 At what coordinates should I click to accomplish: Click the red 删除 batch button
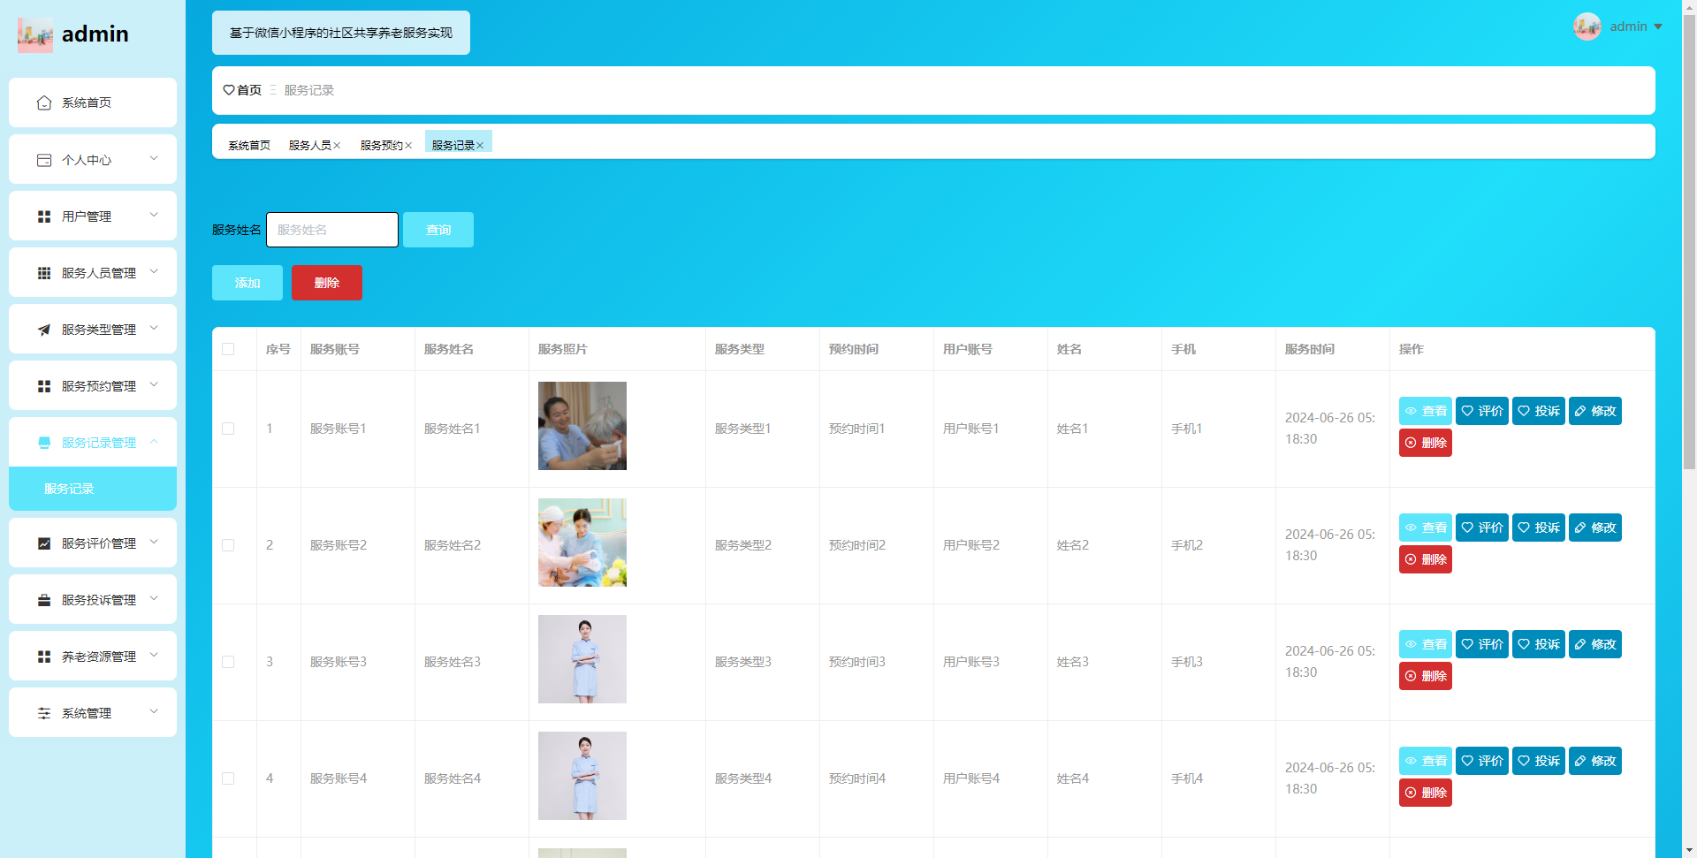[327, 283]
